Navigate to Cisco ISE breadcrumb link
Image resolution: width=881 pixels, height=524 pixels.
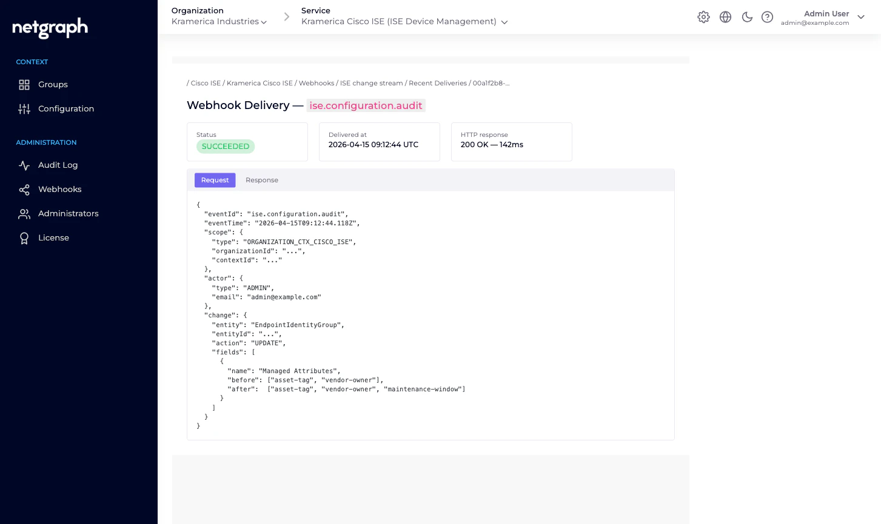(205, 83)
